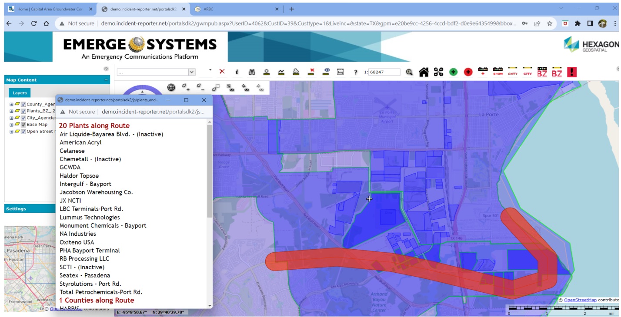Collapse the Map Content panel

(106, 80)
